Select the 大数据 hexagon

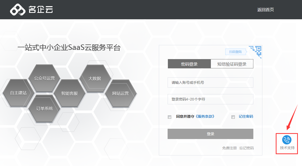[95, 78]
